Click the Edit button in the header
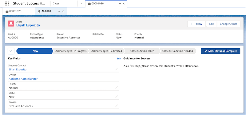This screenshot has height=115, width=246. tap(211, 24)
